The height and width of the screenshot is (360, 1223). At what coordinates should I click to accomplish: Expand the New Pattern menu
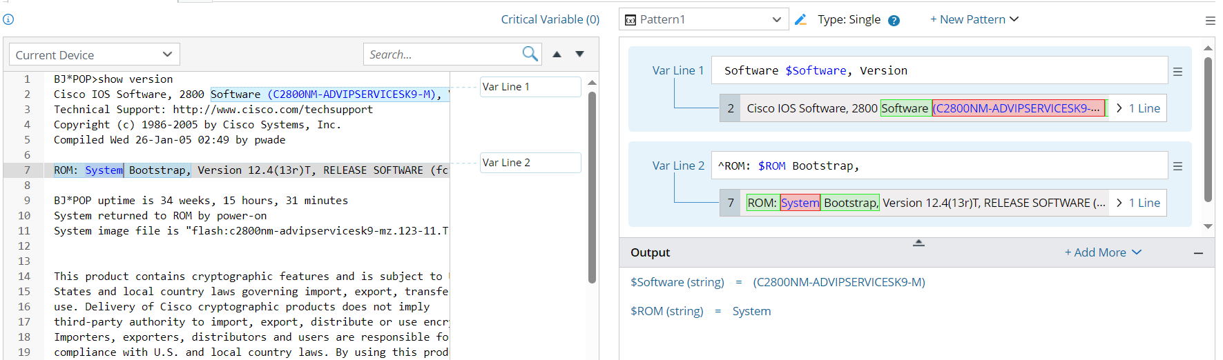coord(974,19)
